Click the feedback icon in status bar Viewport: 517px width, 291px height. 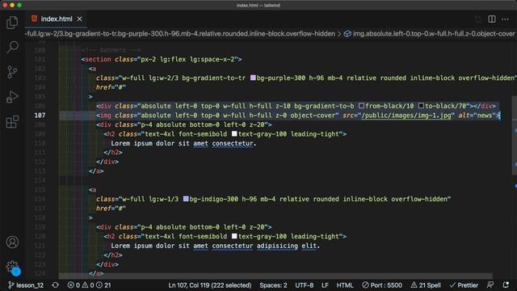[490, 285]
